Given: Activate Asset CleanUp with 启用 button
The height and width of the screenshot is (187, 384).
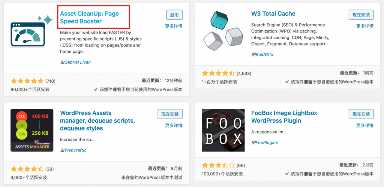Looking at the screenshot, I should coord(174,15).
